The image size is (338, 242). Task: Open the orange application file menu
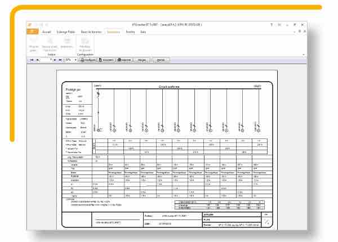tap(31, 33)
